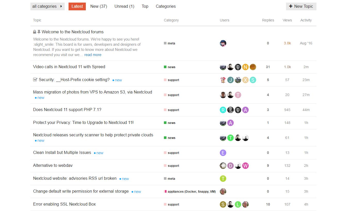Click the solved checkbox icon on Host-Prefix topic
The image size is (360, 211).
coord(35,80)
